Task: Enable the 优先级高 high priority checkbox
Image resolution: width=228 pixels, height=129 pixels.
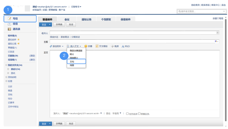Action: tap(127, 114)
